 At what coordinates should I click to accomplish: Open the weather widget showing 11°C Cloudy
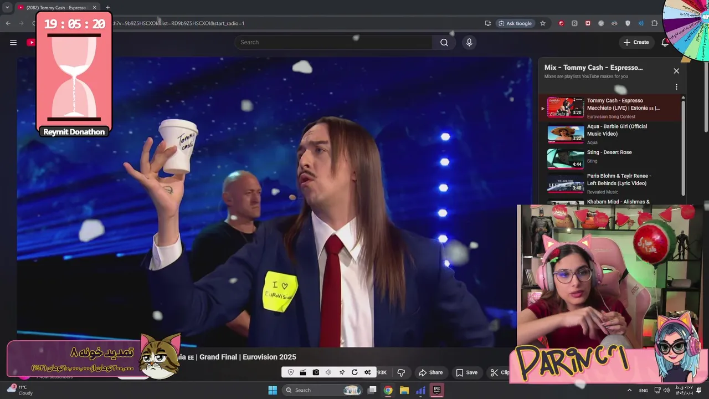coord(20,390)
